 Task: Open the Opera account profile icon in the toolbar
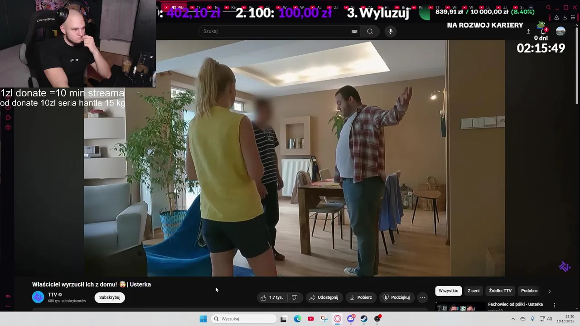556,18
